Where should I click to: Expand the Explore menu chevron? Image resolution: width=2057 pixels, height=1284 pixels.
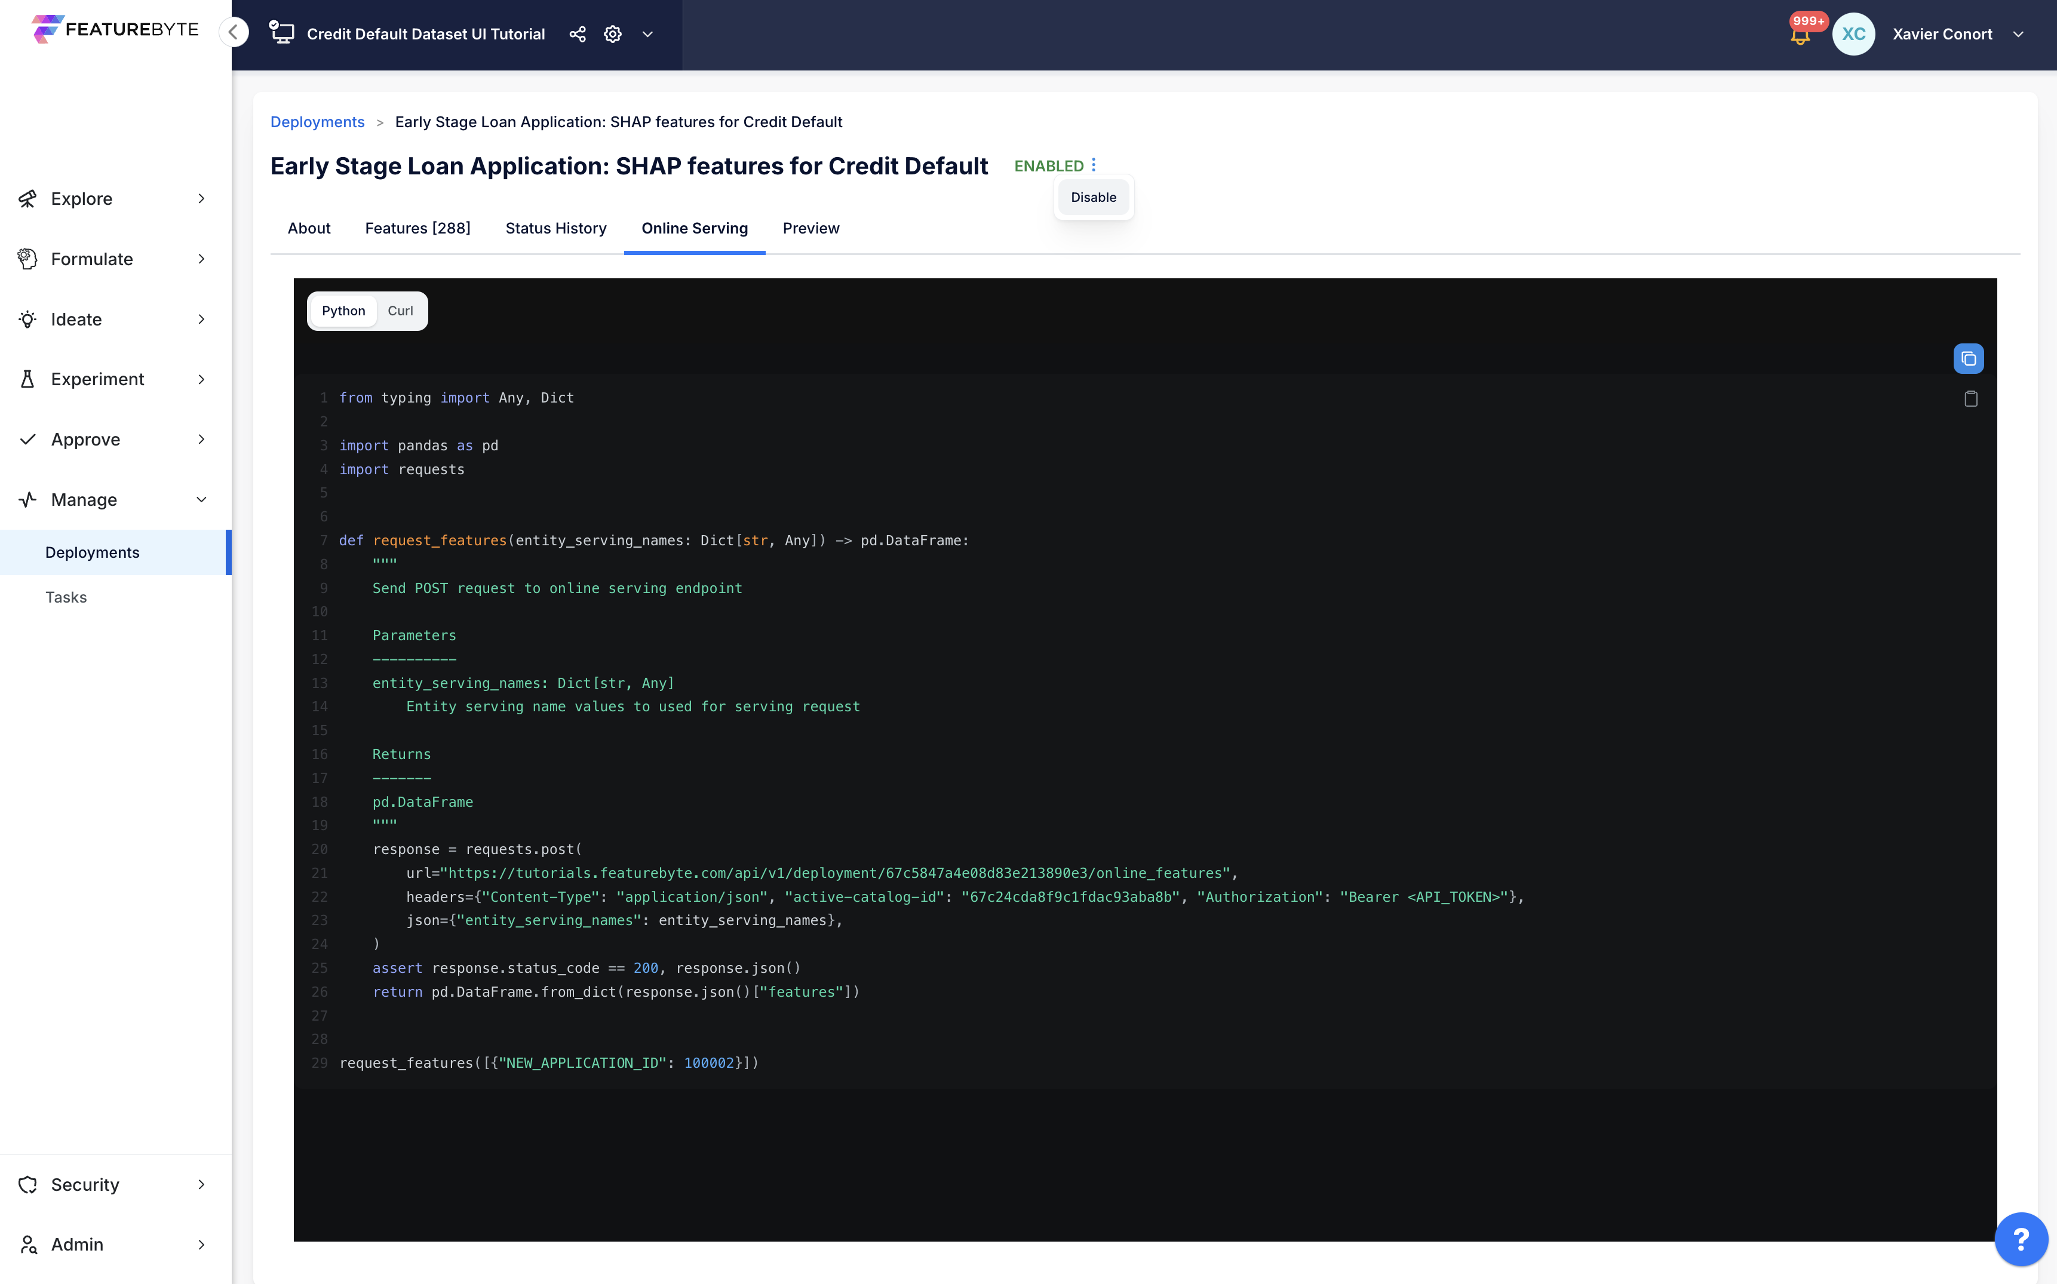pos(201,199)
